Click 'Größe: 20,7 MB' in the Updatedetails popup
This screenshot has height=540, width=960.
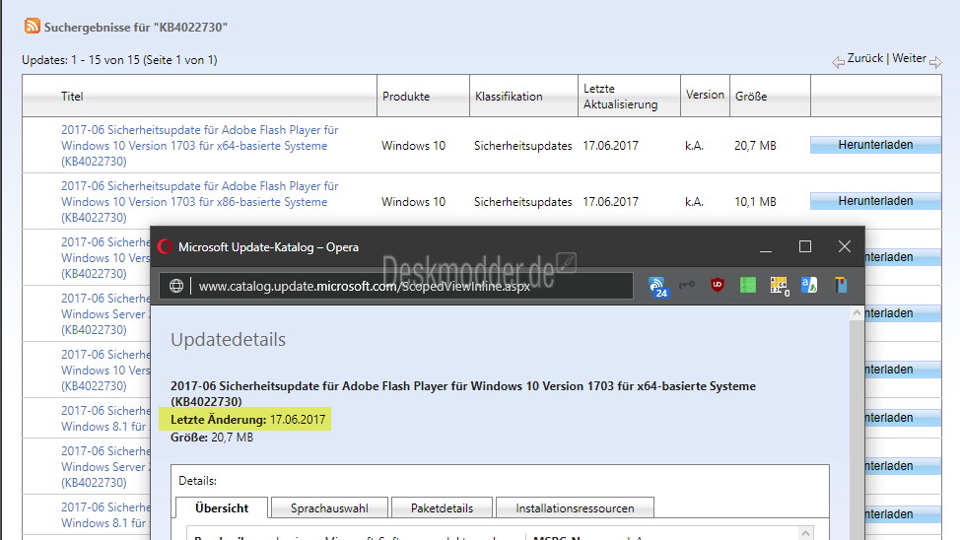[x=211, y=438]
